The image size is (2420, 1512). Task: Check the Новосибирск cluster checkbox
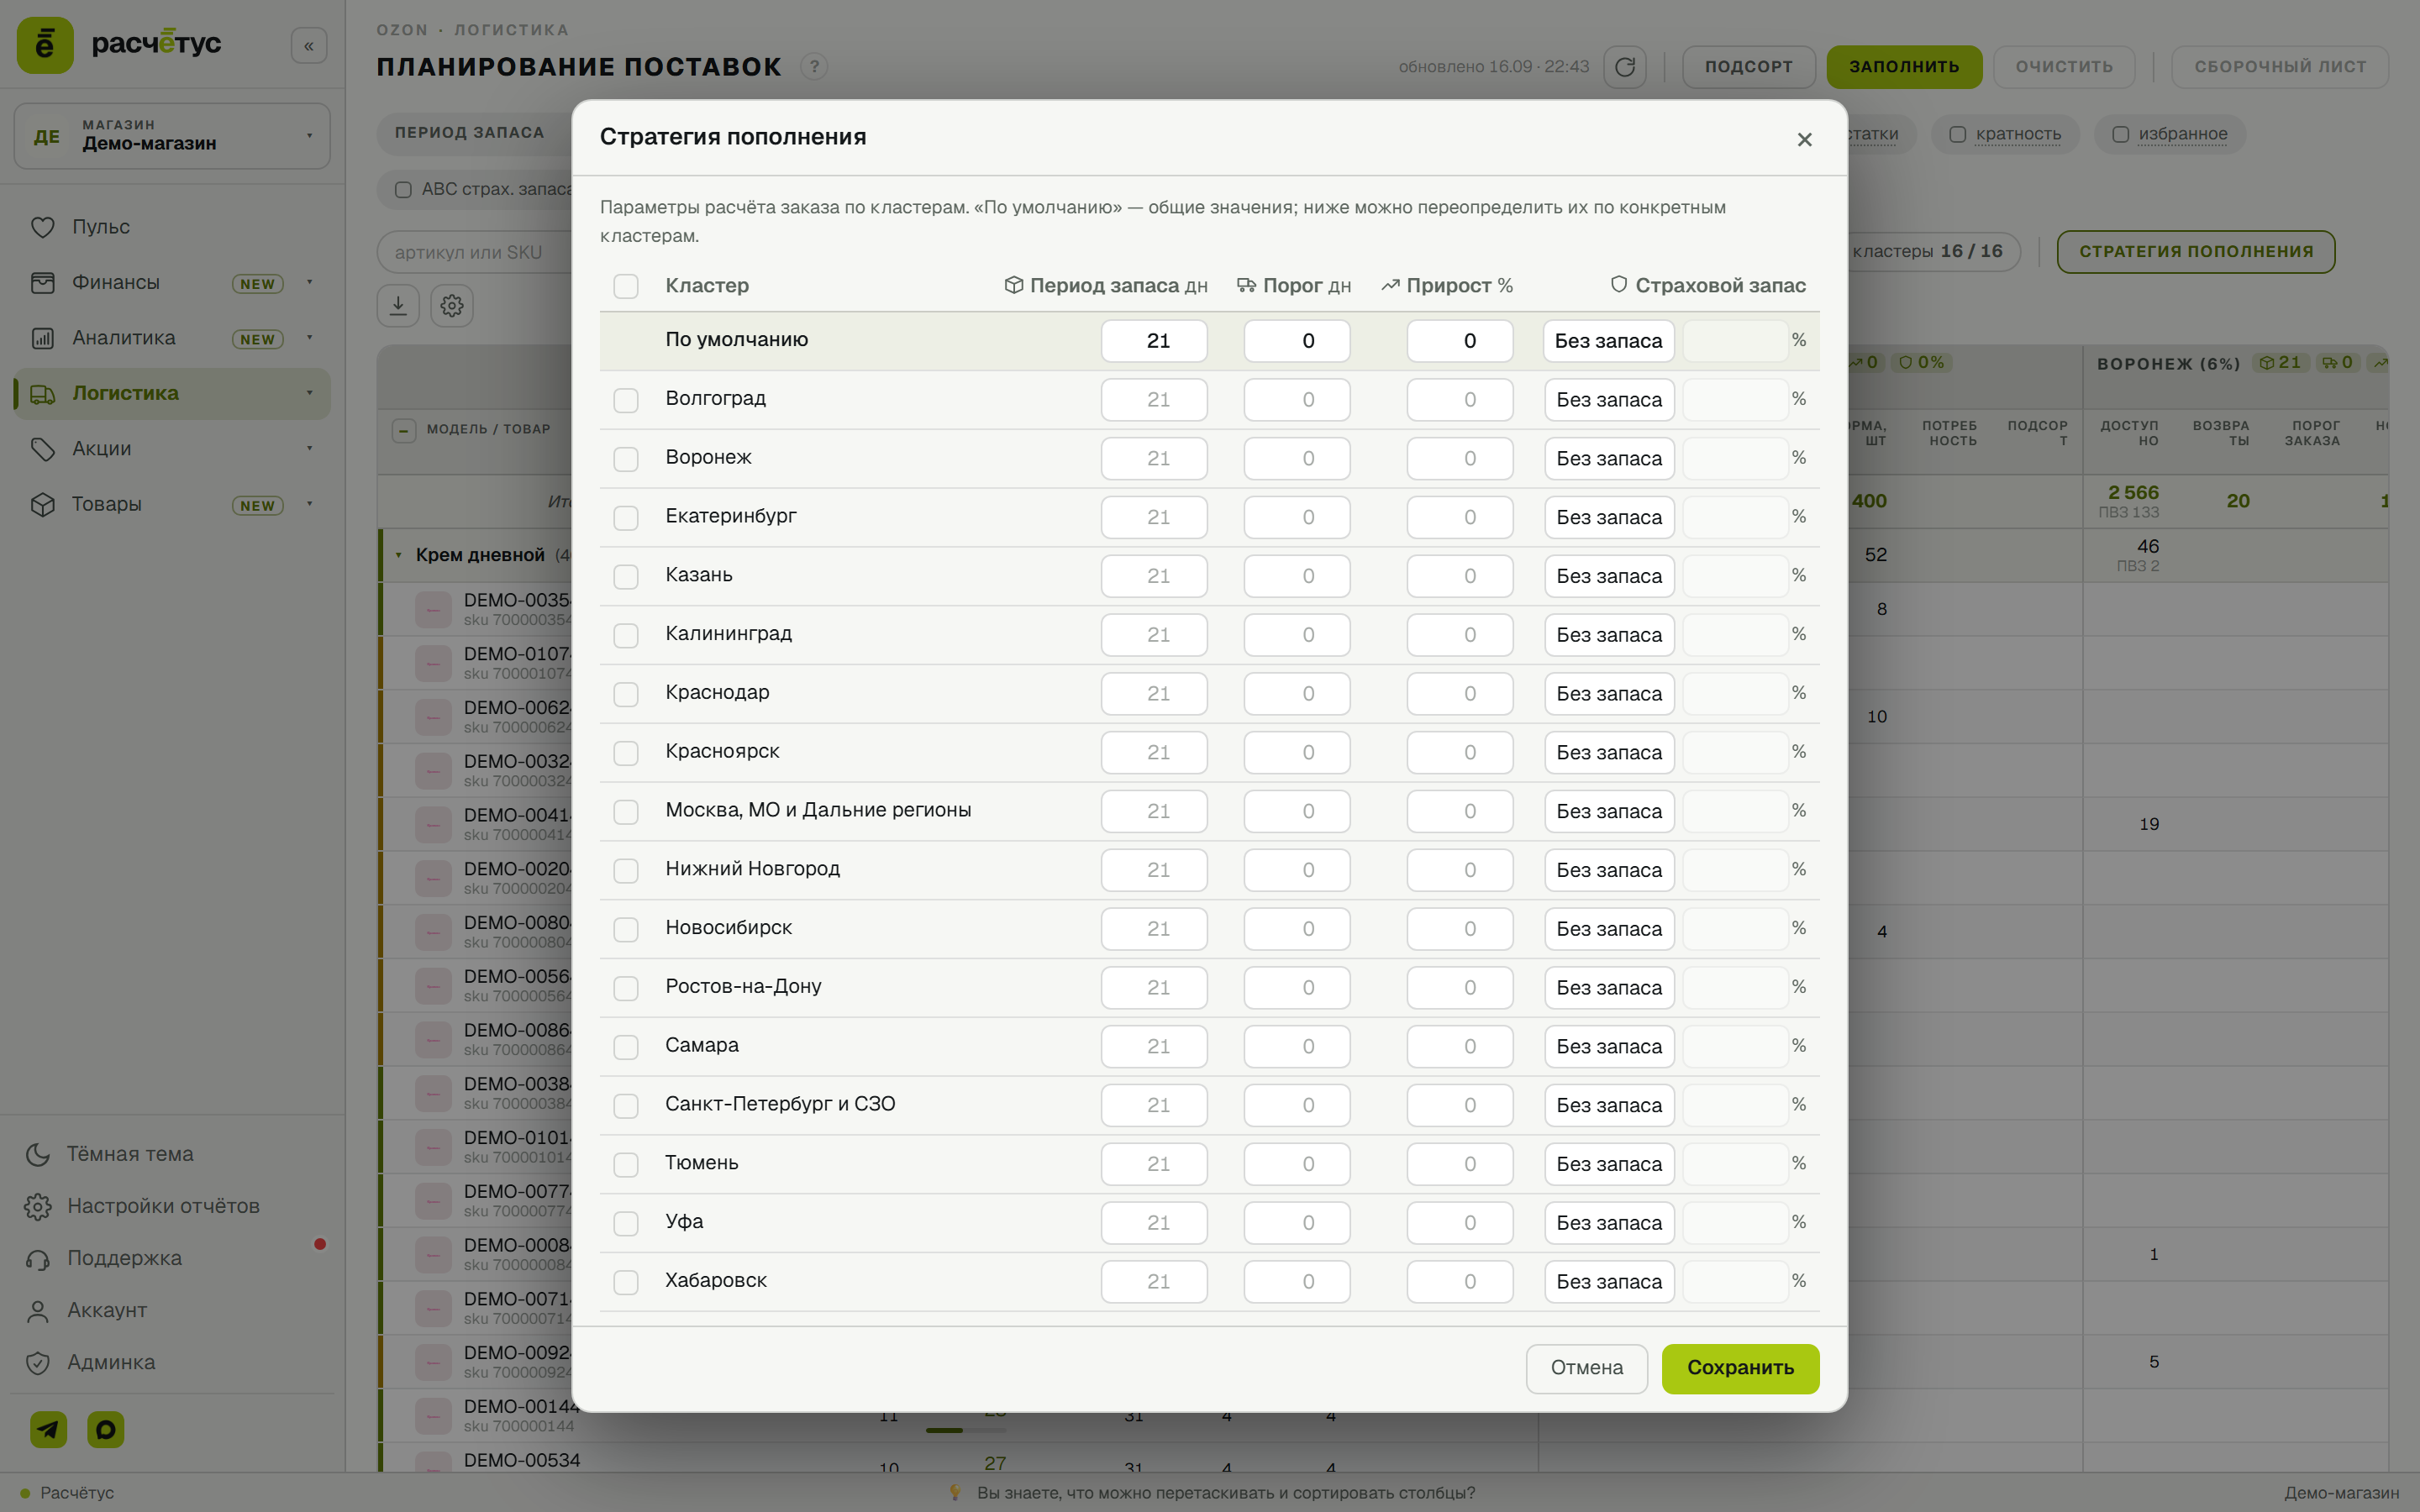pos(626,929)
